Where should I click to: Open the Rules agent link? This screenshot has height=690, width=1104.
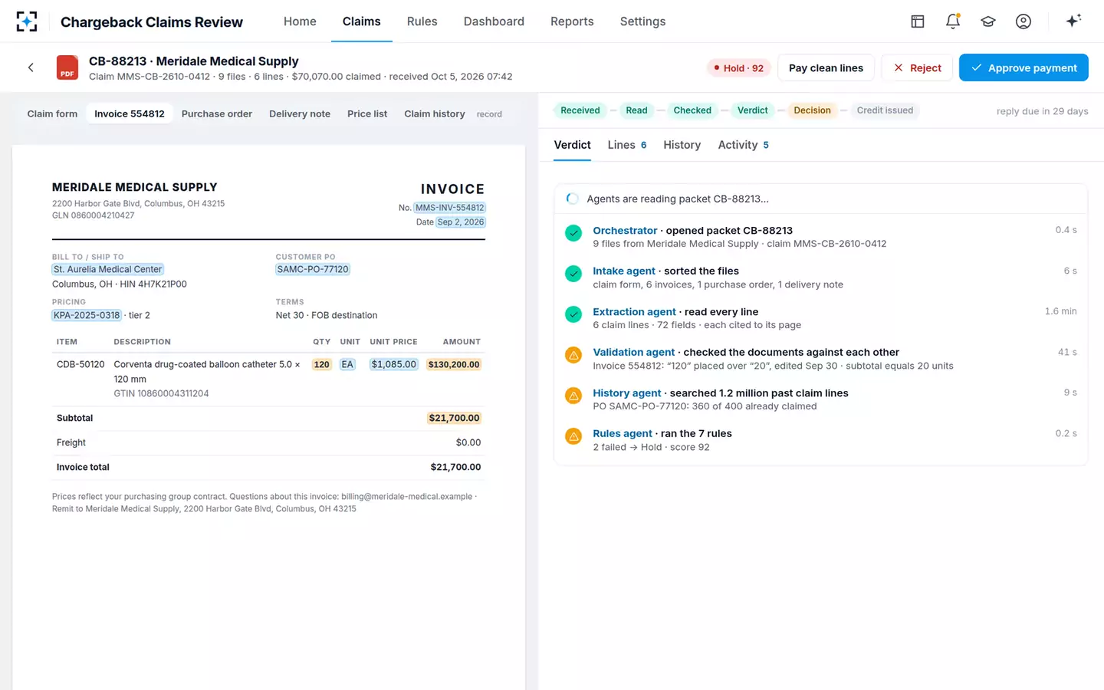pos(623,433)
